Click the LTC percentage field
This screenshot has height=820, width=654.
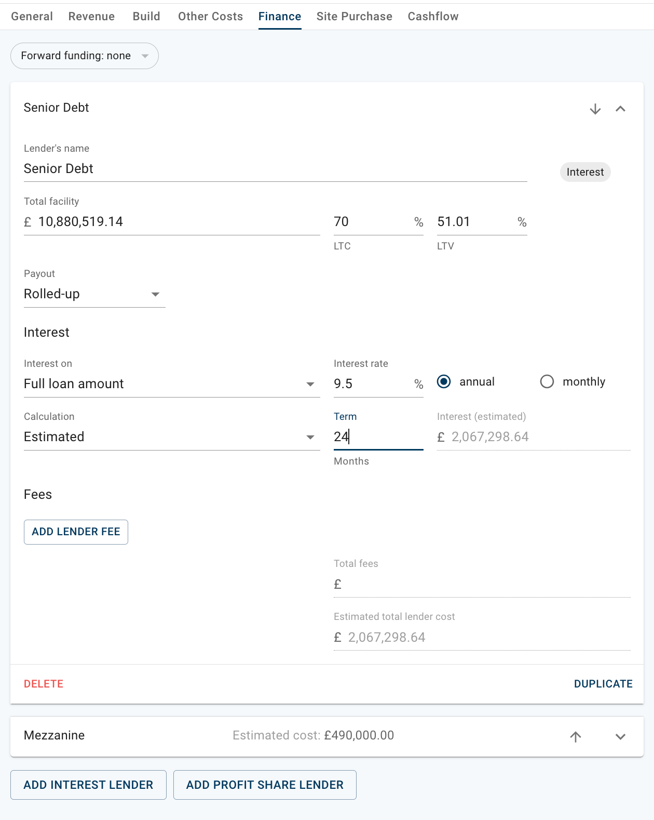click(x=371, y=222)
